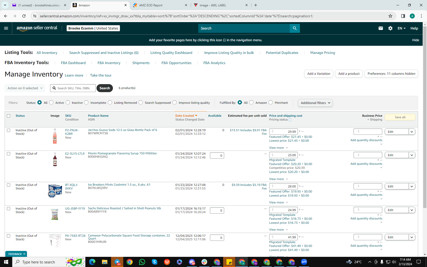Click the Search SKU, Title, ISBN field

tap(73, 88)
